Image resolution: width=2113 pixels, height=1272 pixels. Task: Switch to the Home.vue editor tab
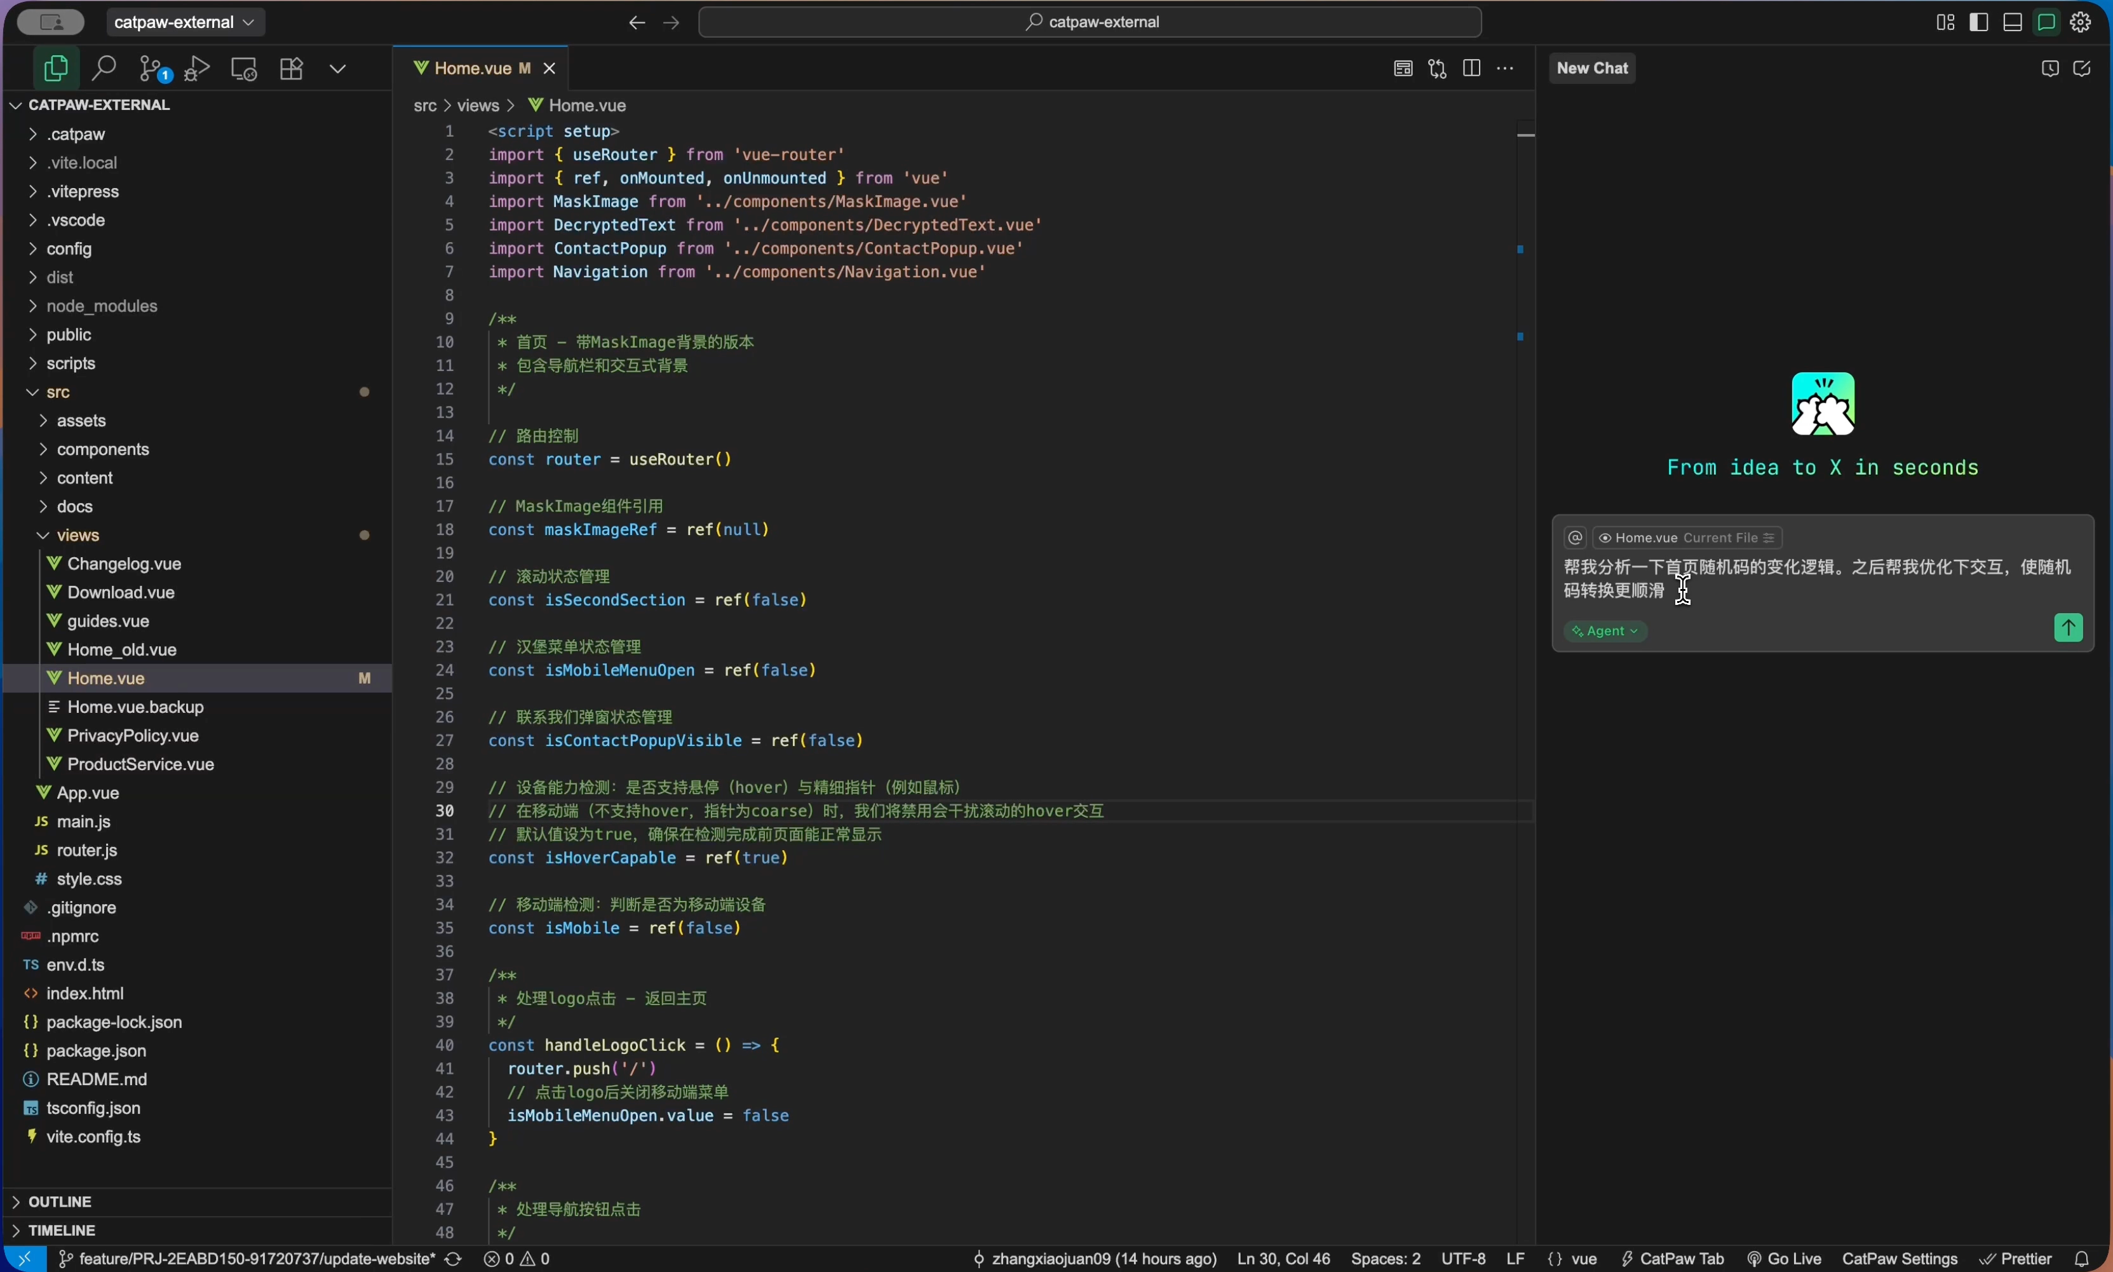(x=472, y=69)
